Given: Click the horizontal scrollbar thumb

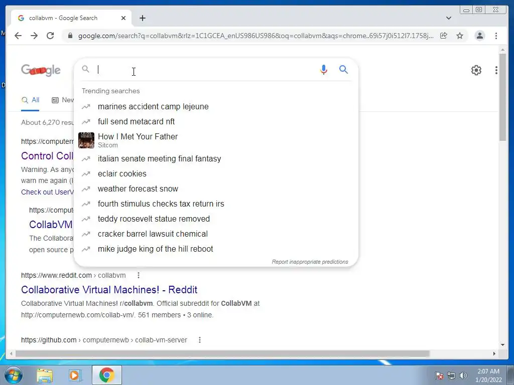Looking at the screenshot, I should (222, 353).
